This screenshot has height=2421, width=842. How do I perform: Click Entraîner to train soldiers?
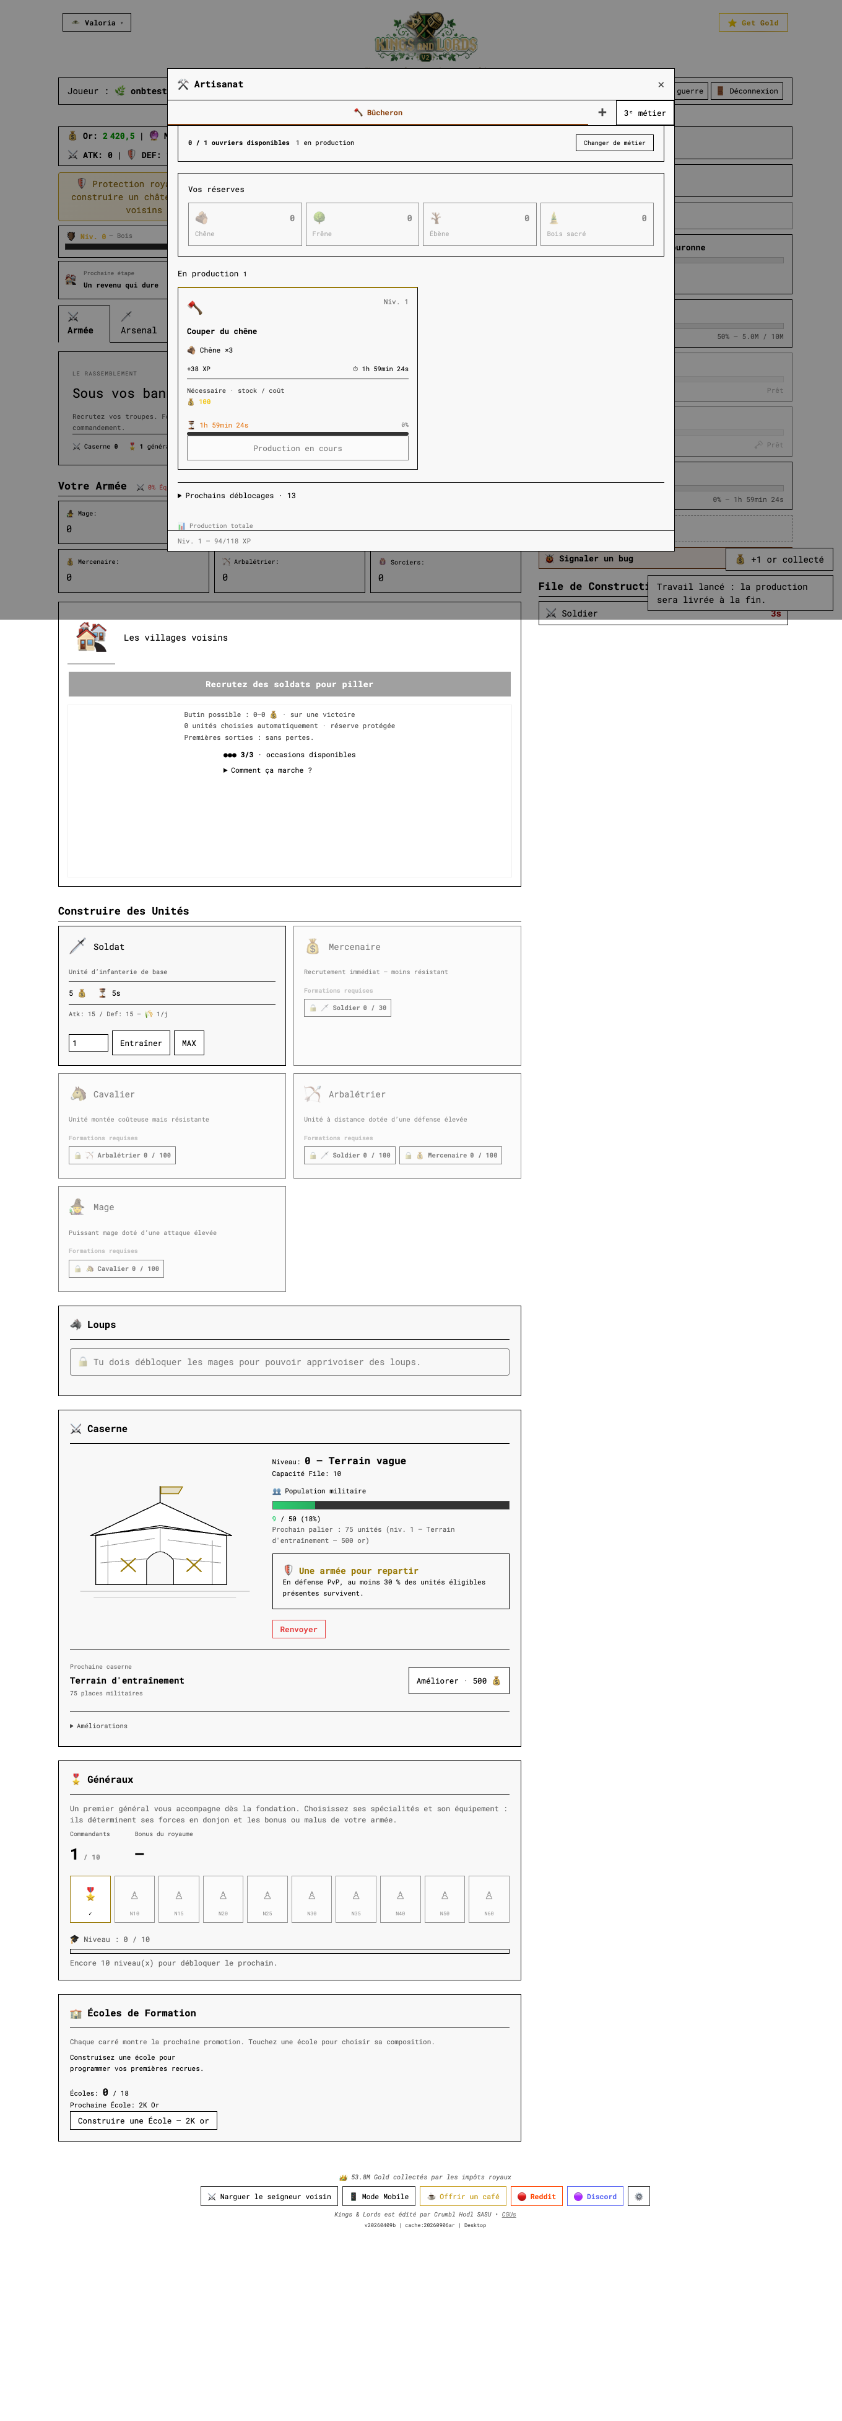(x=141, y=1042)
